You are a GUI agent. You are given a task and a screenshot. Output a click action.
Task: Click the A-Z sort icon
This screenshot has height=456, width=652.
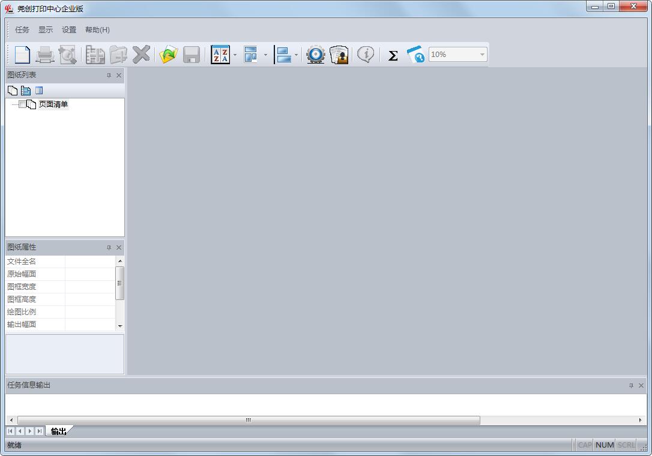(220, 55)
